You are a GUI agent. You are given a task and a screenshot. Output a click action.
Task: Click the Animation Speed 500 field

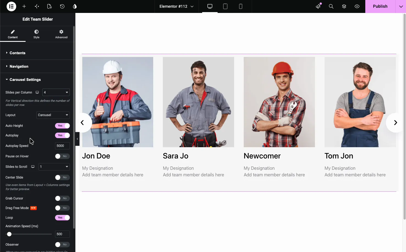click(x=62, y=234)
